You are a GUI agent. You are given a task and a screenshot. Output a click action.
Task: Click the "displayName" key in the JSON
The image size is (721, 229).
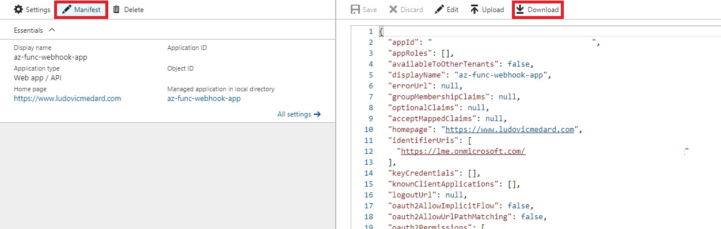(418, 75)
